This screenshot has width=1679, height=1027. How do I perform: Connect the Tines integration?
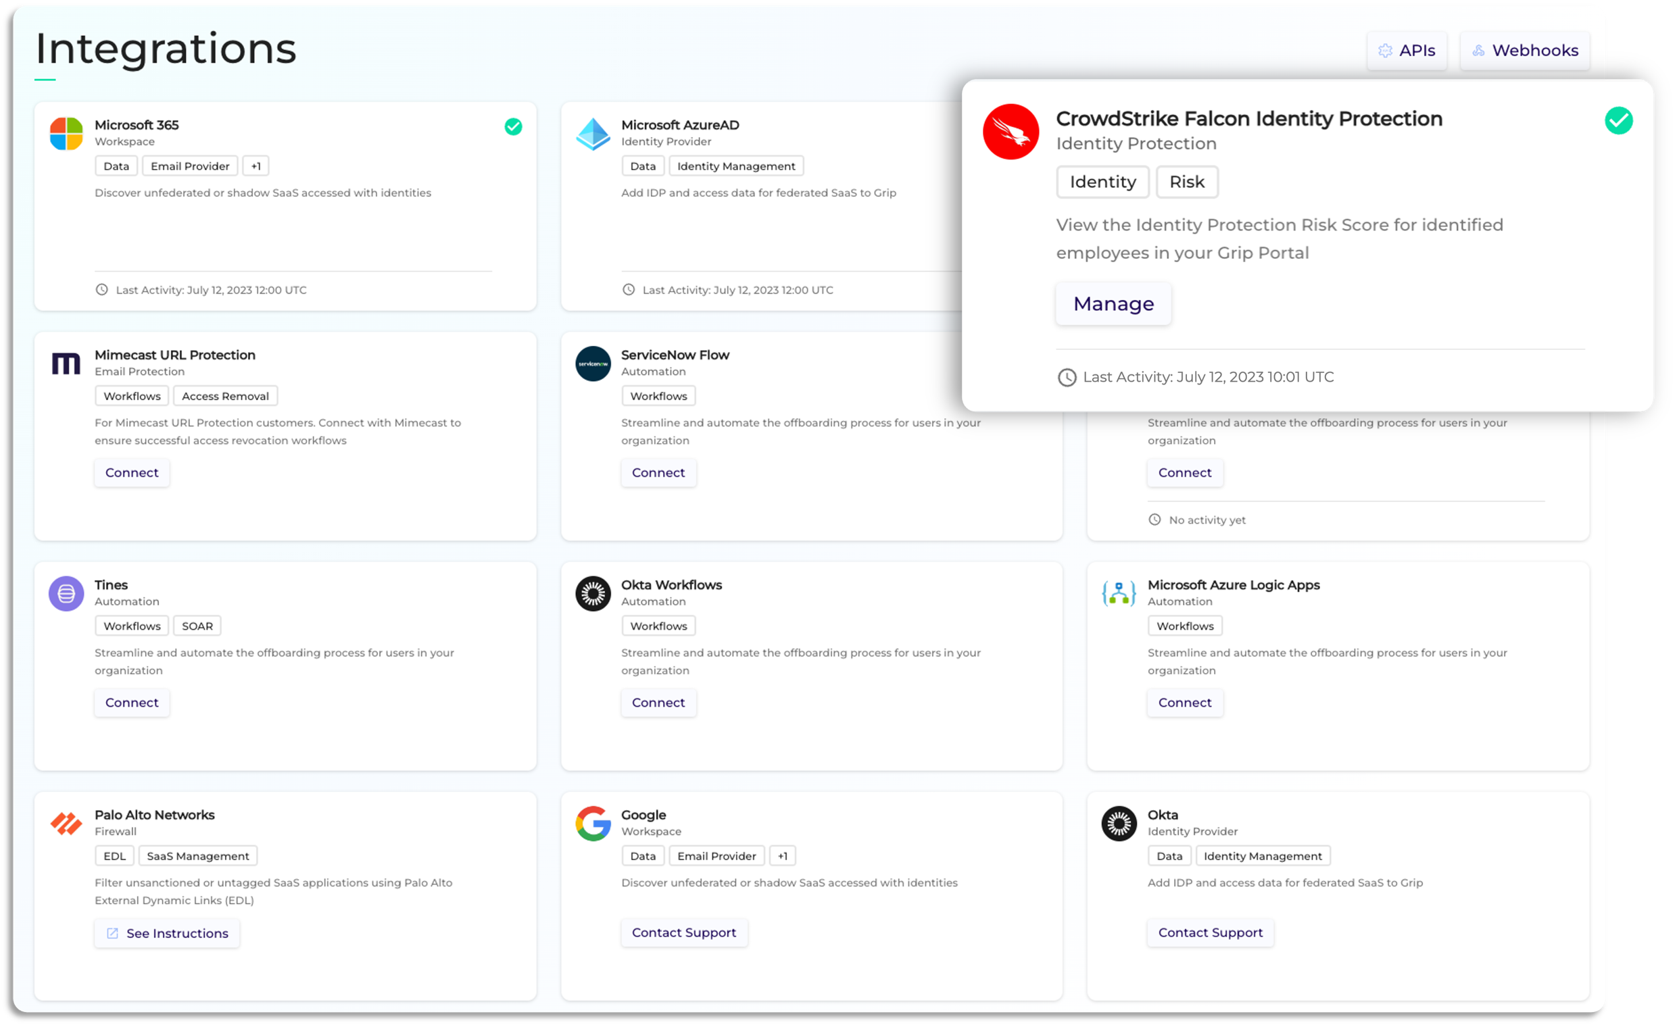point(132,702)
